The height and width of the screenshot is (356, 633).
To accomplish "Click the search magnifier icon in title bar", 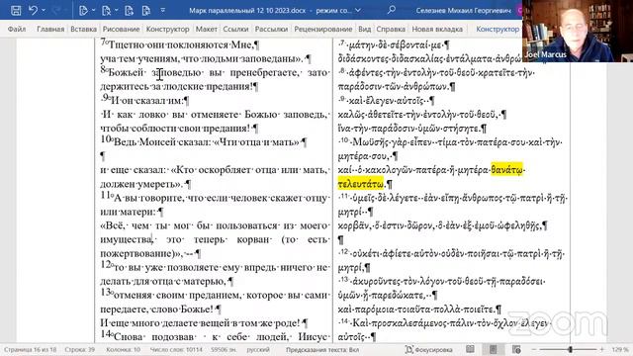I will click(x=391, y=10).
